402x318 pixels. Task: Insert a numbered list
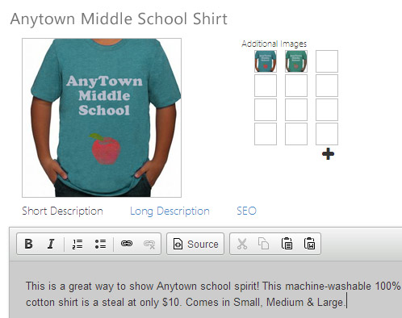click(77, 244)
